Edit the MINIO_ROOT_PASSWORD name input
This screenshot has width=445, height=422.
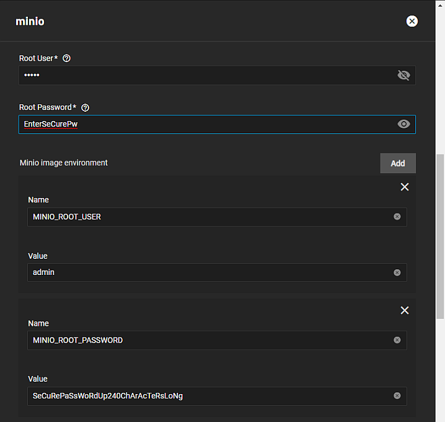pos(205,340)
